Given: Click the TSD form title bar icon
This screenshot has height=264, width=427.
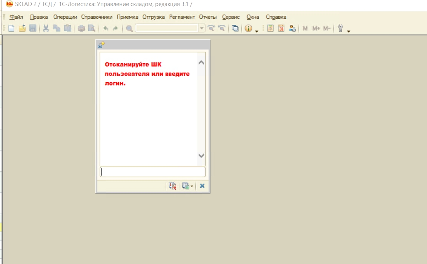Looking at the screenshot, I should [101, 45].
